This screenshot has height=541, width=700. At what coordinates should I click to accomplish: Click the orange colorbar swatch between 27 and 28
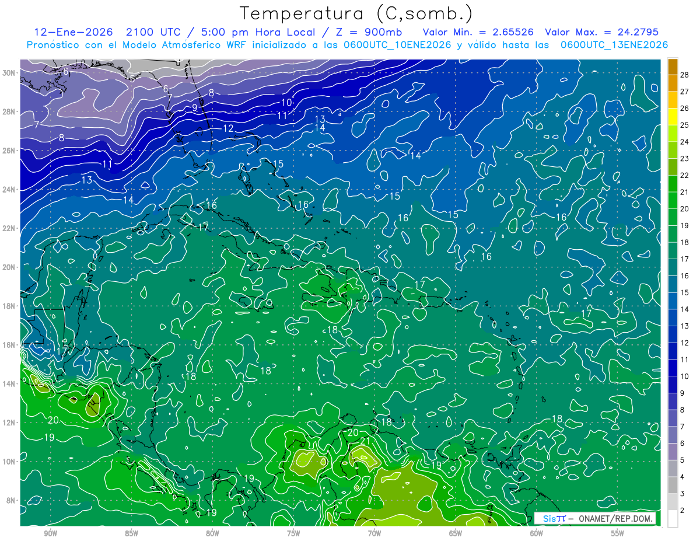tap(673, 83)
